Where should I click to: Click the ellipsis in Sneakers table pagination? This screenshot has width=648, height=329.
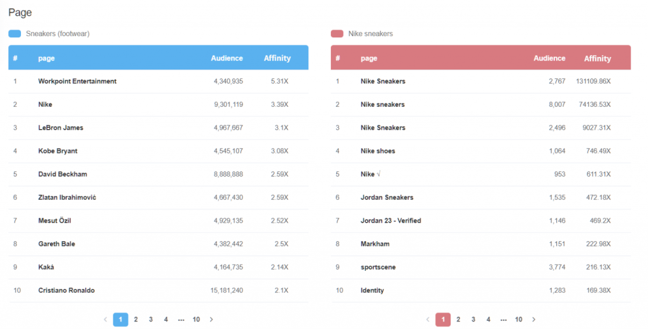point(181,319)
